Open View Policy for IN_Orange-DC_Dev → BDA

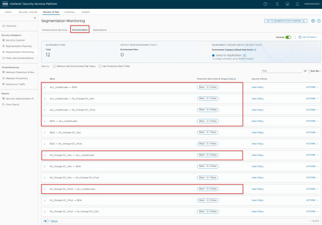click(257, 166)
